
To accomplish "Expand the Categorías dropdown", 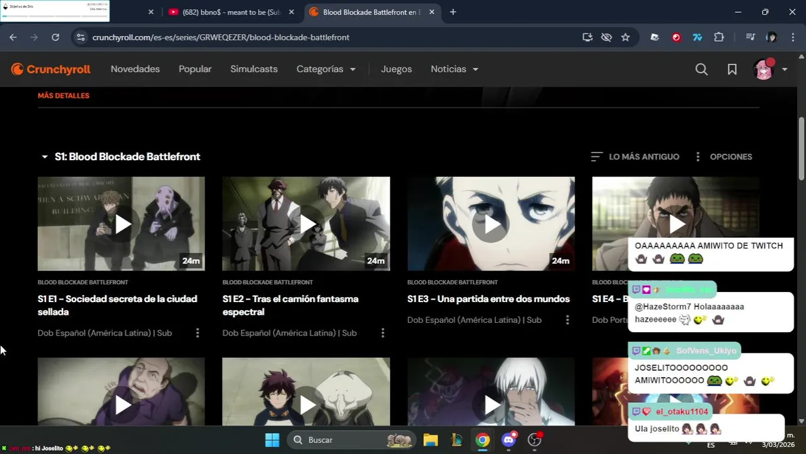I will 326,69.
